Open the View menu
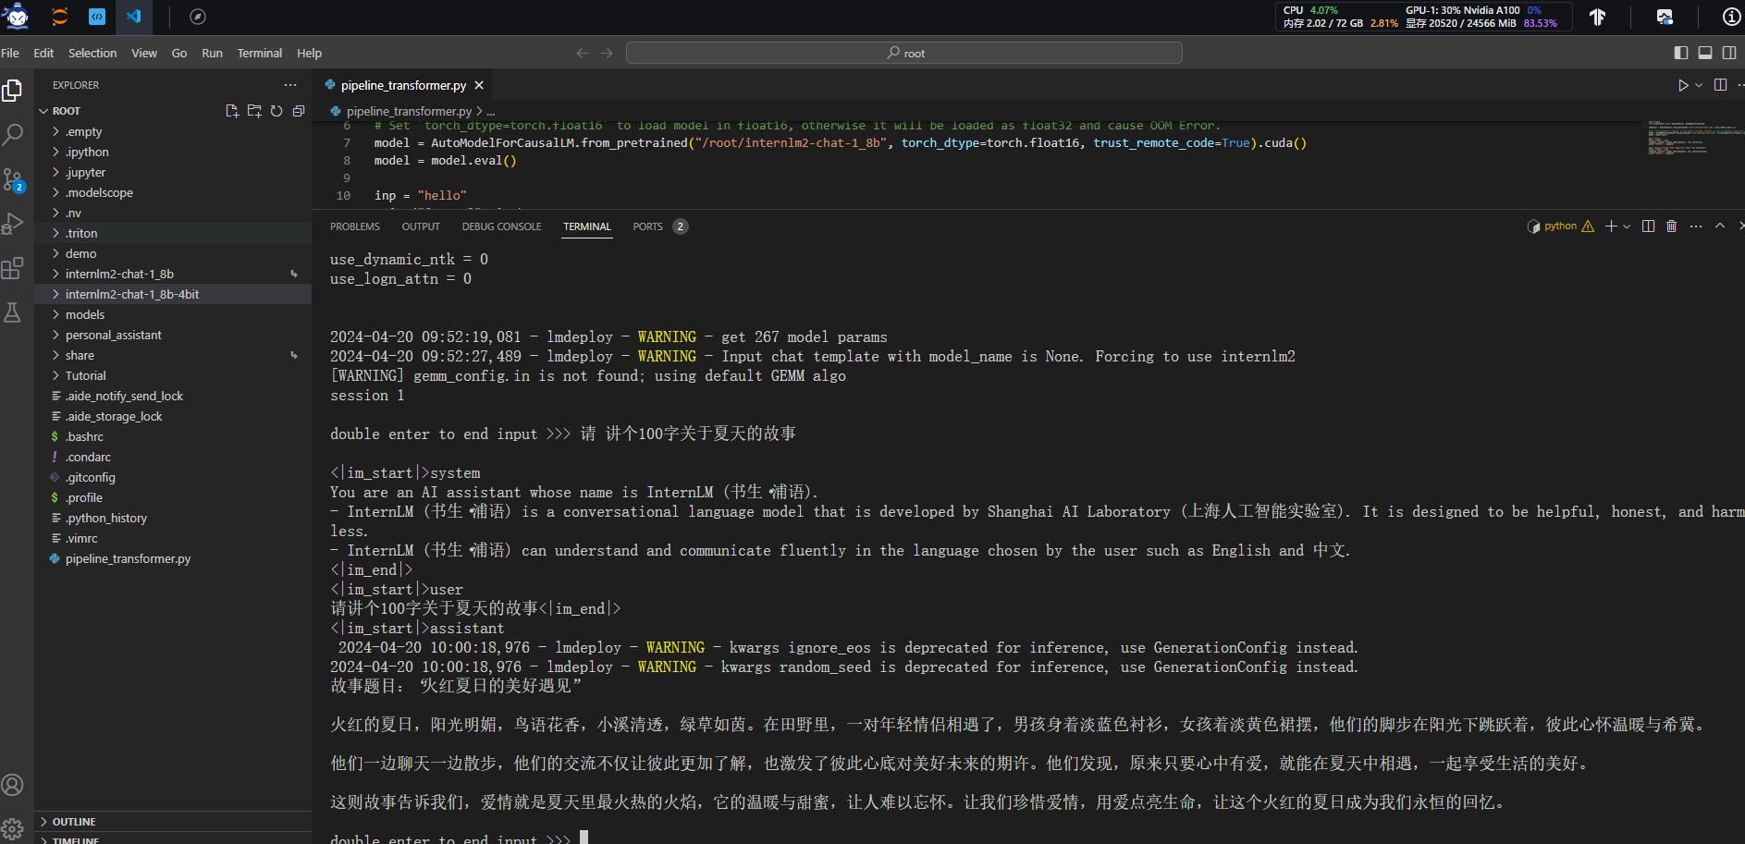Image resolution: width=1745 pixels, height=844 pixels. click(144, 53)
